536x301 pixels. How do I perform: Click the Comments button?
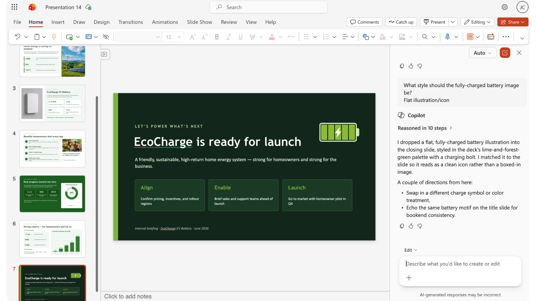[x=365, y=22]
